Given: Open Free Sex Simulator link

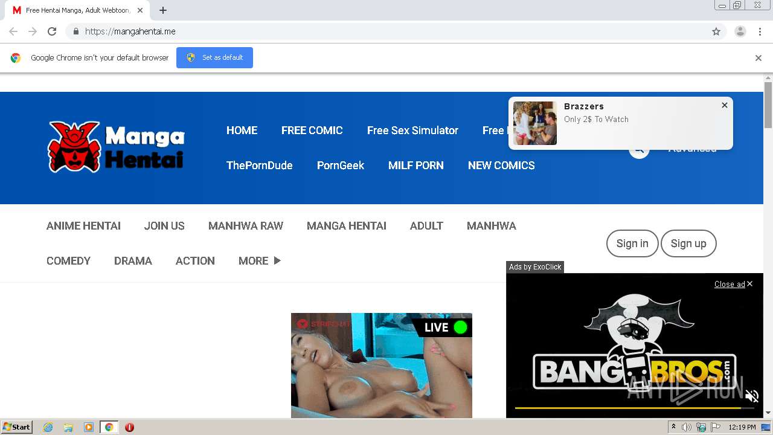Looking at the screenshot, I should tap(412, 130).
